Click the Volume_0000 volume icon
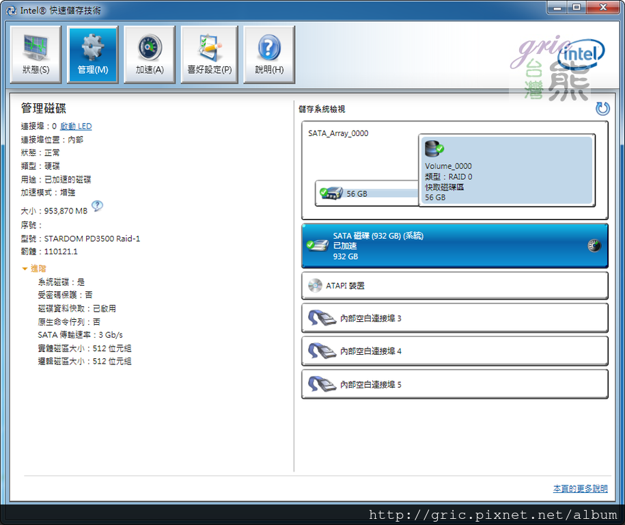This screenshot has height=525, width=625. [x=434, y=148]
